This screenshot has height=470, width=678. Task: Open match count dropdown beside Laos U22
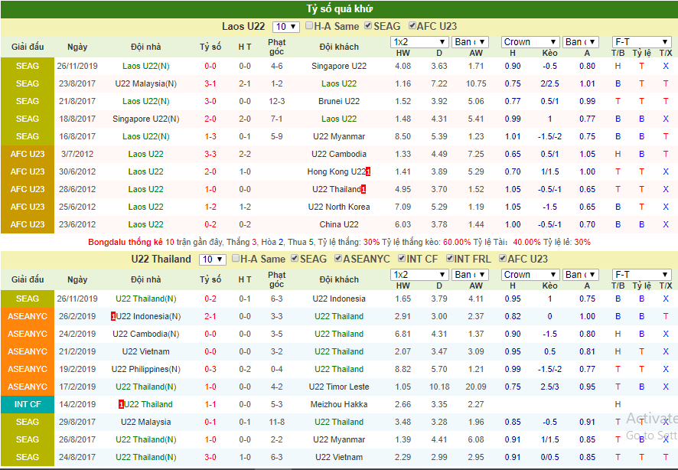click(285, 27)
